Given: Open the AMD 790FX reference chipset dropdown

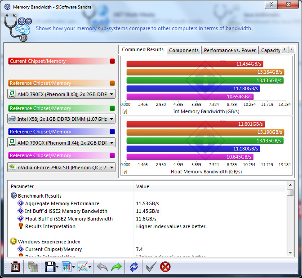Looking at the screenshot, I should click(62, 94).
